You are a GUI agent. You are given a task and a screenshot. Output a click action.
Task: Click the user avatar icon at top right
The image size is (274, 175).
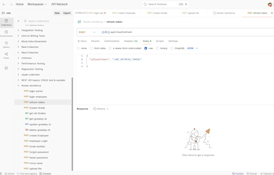270,4
